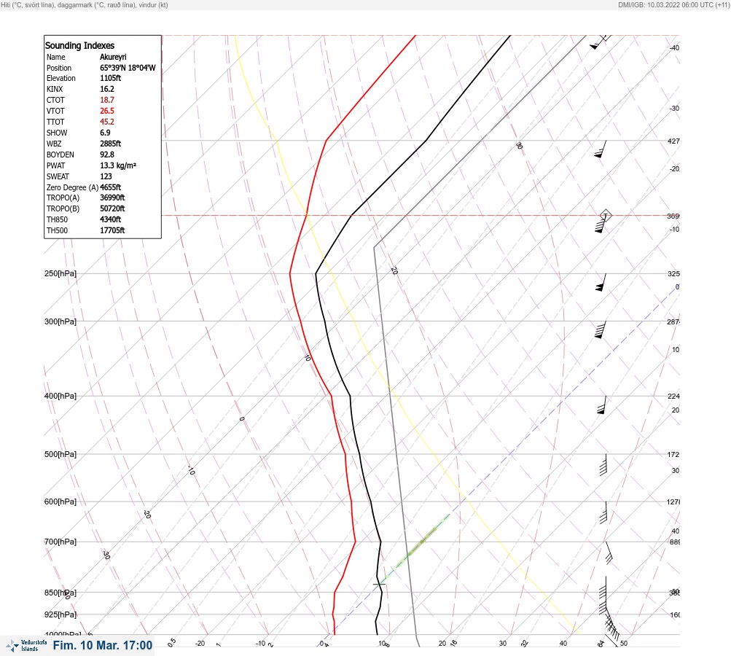This screenshot has width=731, height=656.
Task: Click the '-40' temperature label on the right edge
Action: coord(674,47)
